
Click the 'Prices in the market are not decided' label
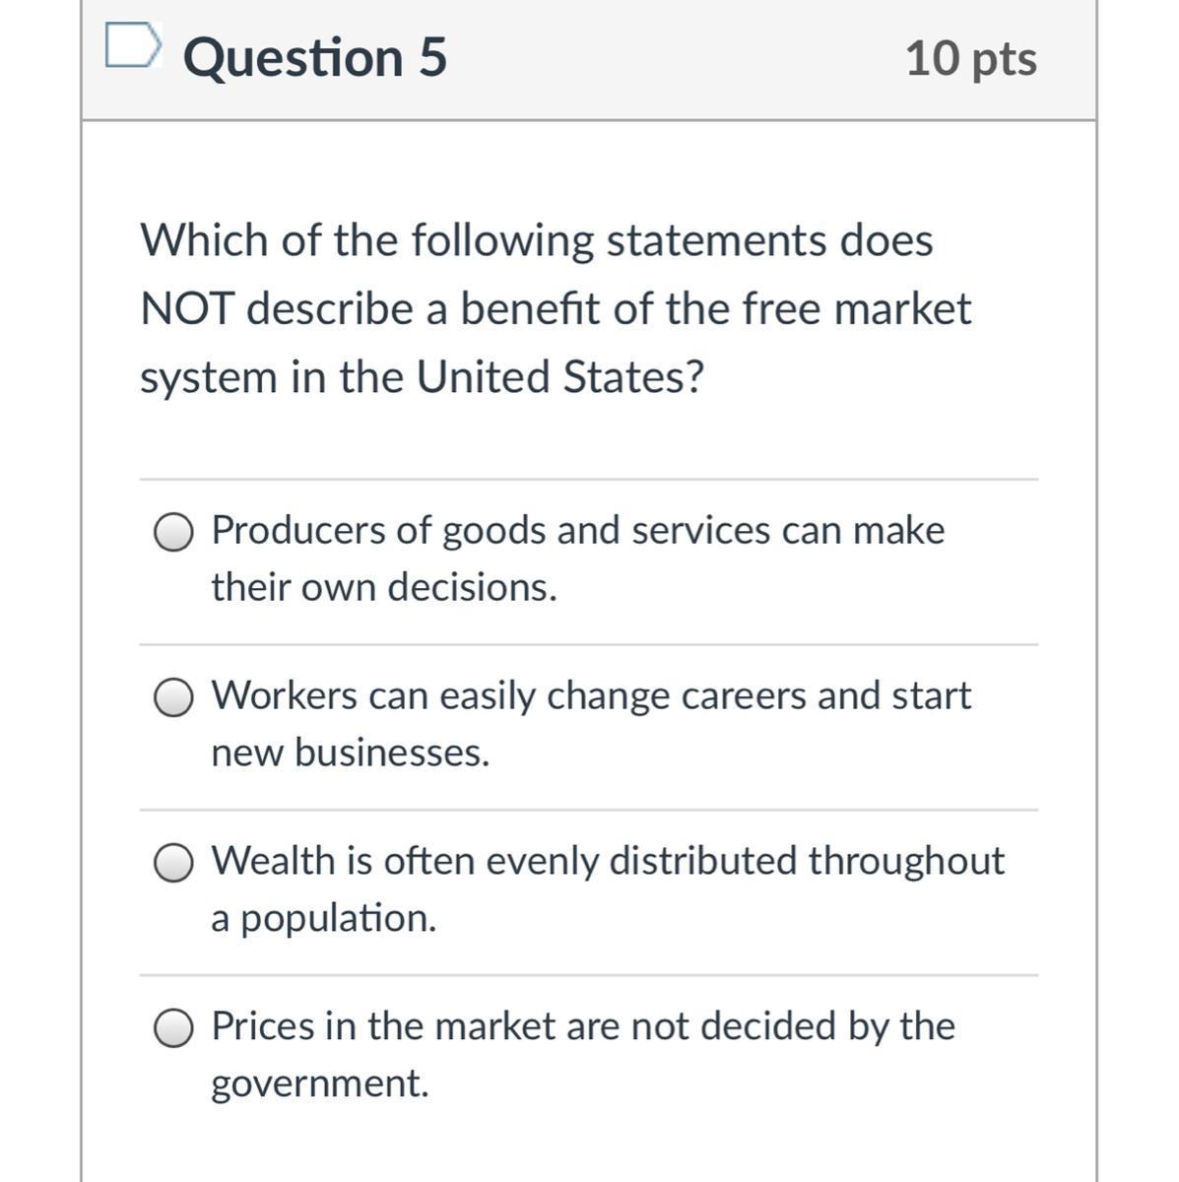(583, 1027)
